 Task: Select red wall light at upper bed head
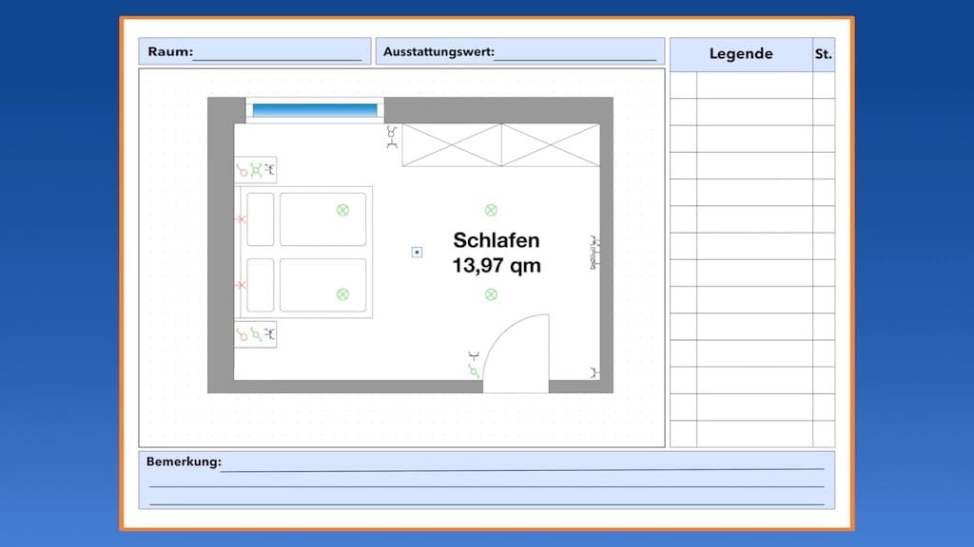[x=241, y=219]
